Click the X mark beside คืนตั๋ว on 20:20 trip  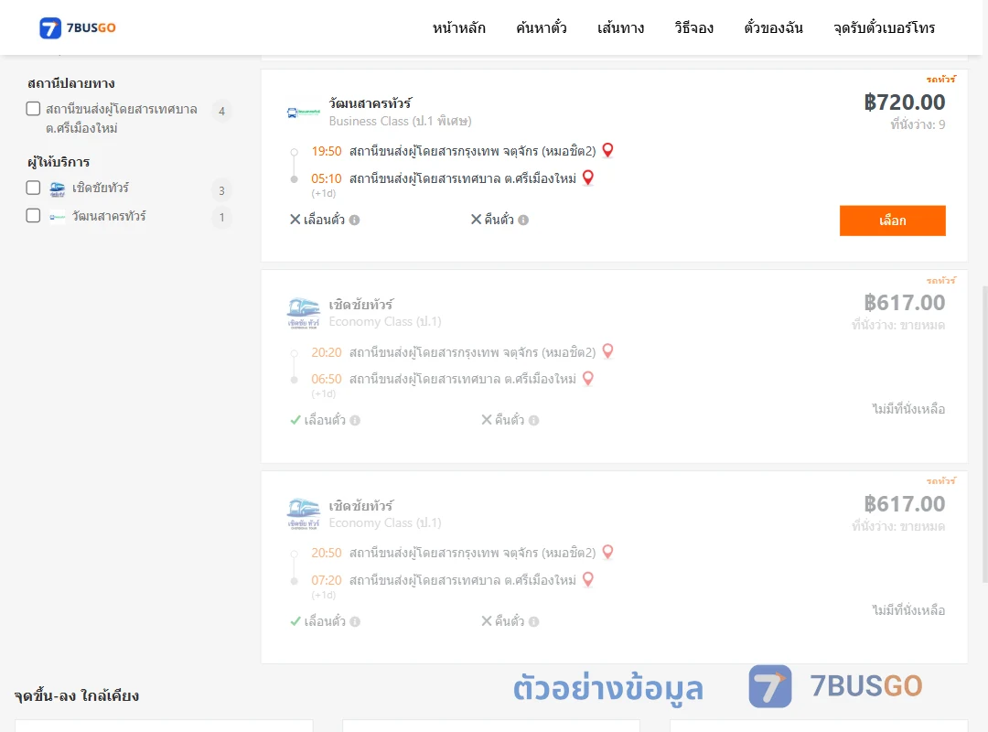click(487, 420)
